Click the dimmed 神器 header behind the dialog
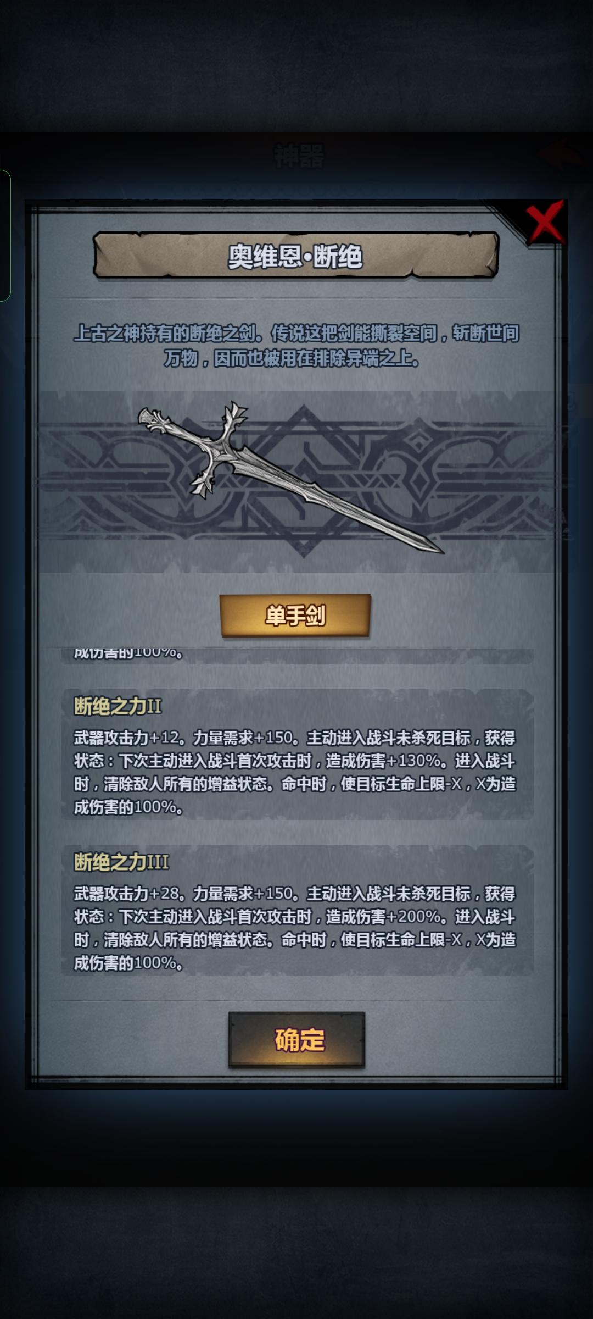This screenshot has width=593, height=1319. pos(299,156)
